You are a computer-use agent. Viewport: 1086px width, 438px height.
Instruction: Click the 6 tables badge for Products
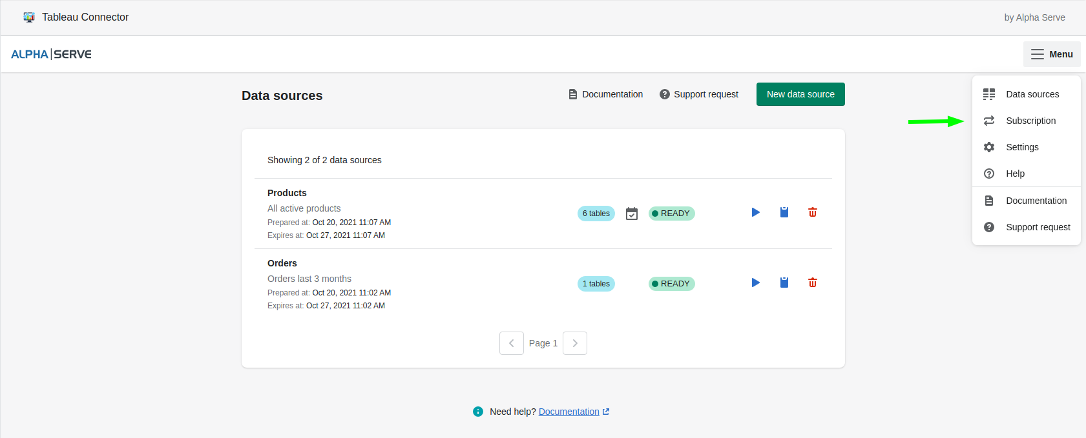(596, 214)
